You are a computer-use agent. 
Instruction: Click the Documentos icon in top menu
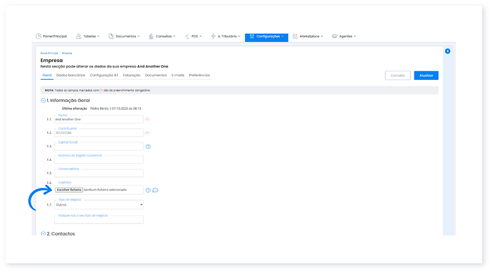(x=111, y=36)
